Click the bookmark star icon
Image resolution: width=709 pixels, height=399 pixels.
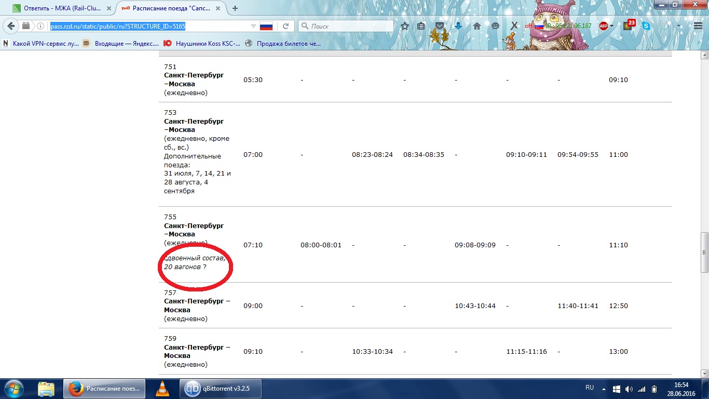coord(405,26)
